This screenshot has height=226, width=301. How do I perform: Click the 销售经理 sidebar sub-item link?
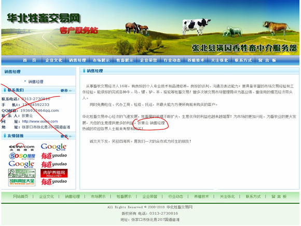tap(36, 82)
